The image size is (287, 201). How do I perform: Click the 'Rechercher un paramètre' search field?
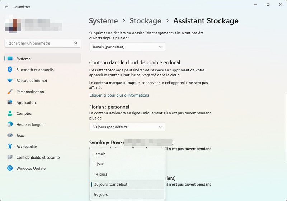(x=39, y=43)
